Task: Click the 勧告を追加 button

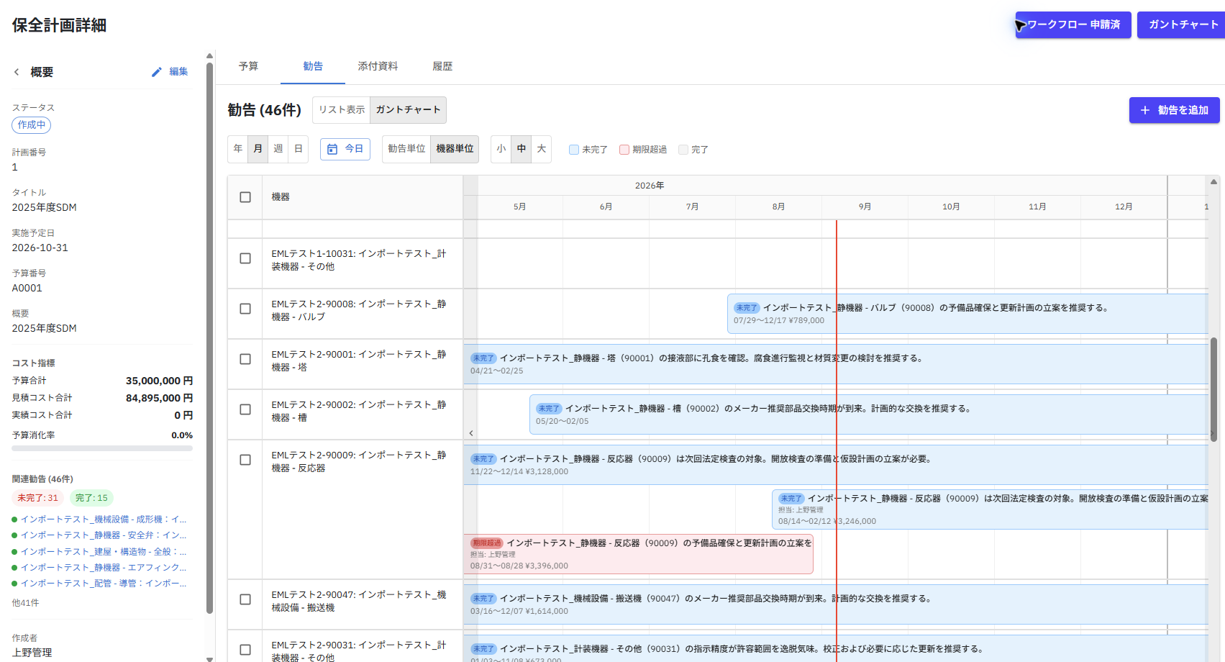Action: pyautogui.click(x=1174, y=110)
